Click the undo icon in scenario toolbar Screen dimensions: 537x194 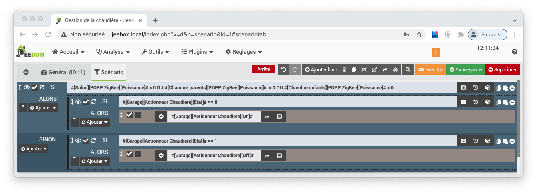tap(284, 69)
